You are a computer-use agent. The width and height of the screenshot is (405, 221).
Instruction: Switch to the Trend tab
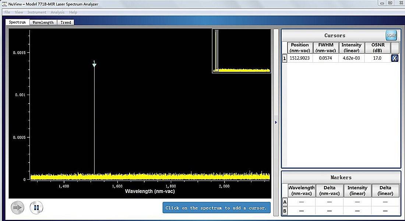point(66,22)
